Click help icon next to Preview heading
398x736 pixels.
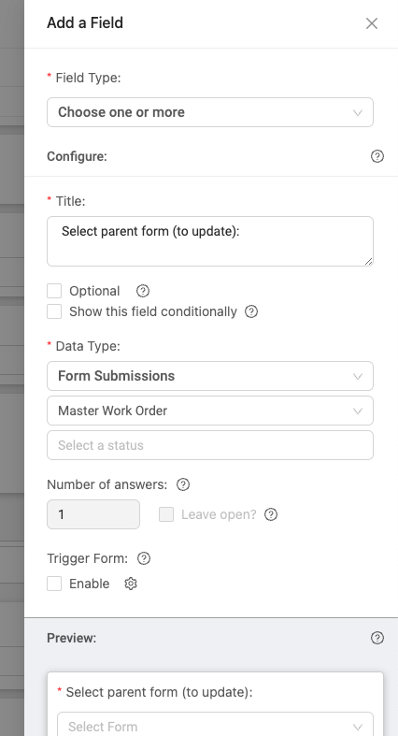377,638
